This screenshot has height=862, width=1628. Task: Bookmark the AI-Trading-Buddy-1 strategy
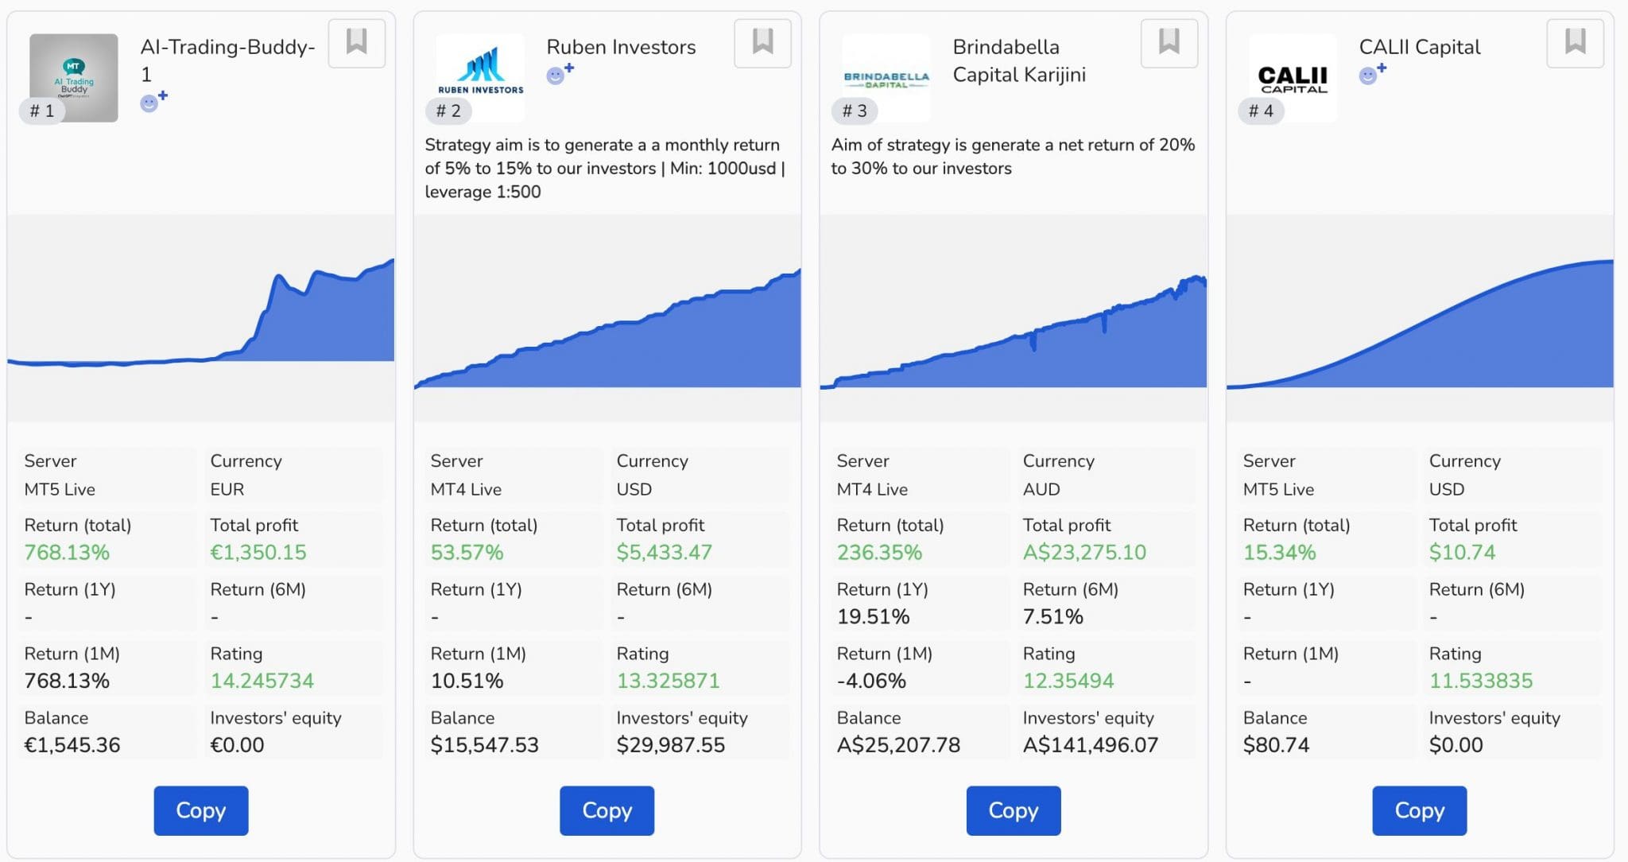click(x=357, y=43)
